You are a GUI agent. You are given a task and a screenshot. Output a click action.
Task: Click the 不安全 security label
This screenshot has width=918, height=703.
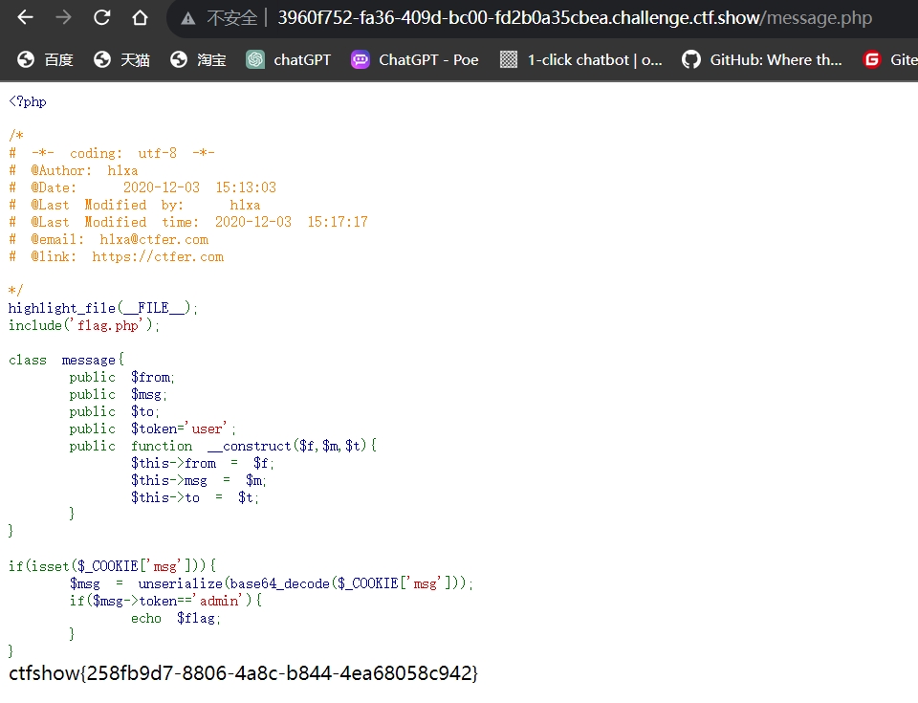click(x=231, y=18)
